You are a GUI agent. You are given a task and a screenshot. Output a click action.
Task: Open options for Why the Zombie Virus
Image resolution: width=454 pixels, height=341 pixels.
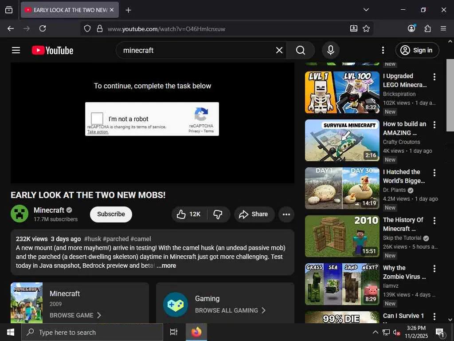point(434,269)
